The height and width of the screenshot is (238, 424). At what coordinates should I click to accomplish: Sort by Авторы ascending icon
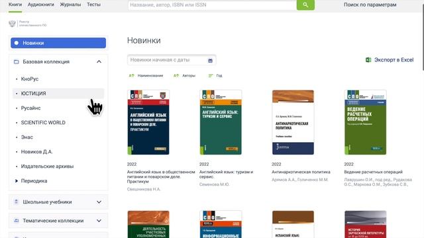(x=176, y=75)
